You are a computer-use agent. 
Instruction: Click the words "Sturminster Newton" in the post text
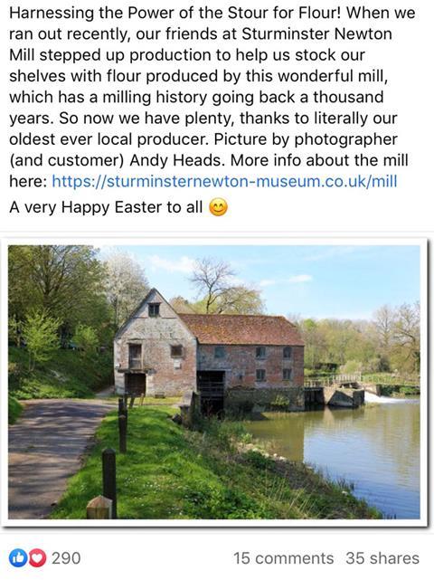coord(316,34)
